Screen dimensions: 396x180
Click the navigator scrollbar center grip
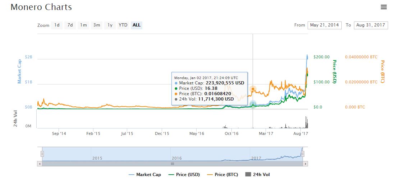point(172,164)
